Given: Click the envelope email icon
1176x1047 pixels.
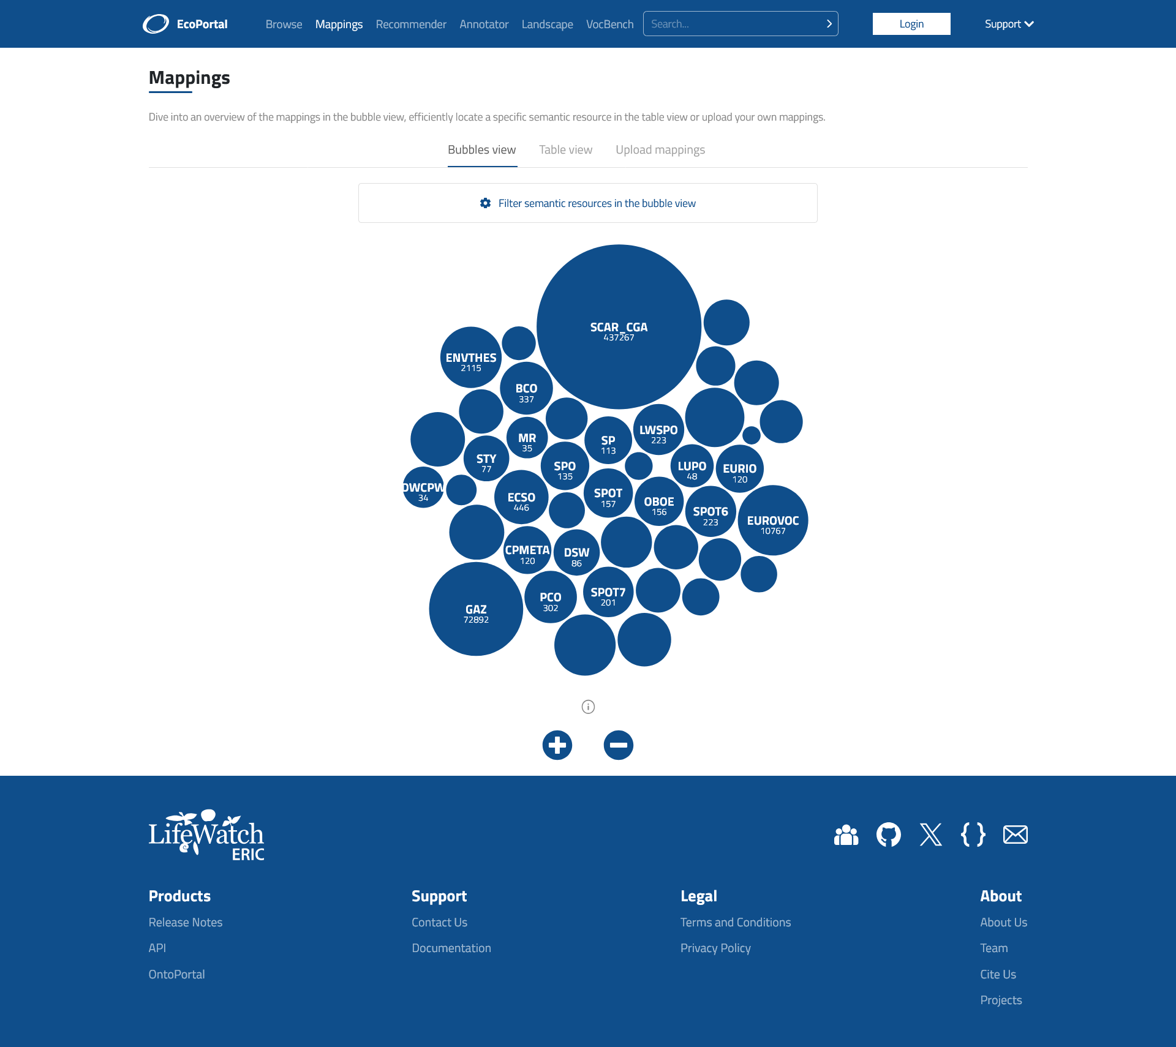Looking at the screenshot, I should (x=1016, y=834).
